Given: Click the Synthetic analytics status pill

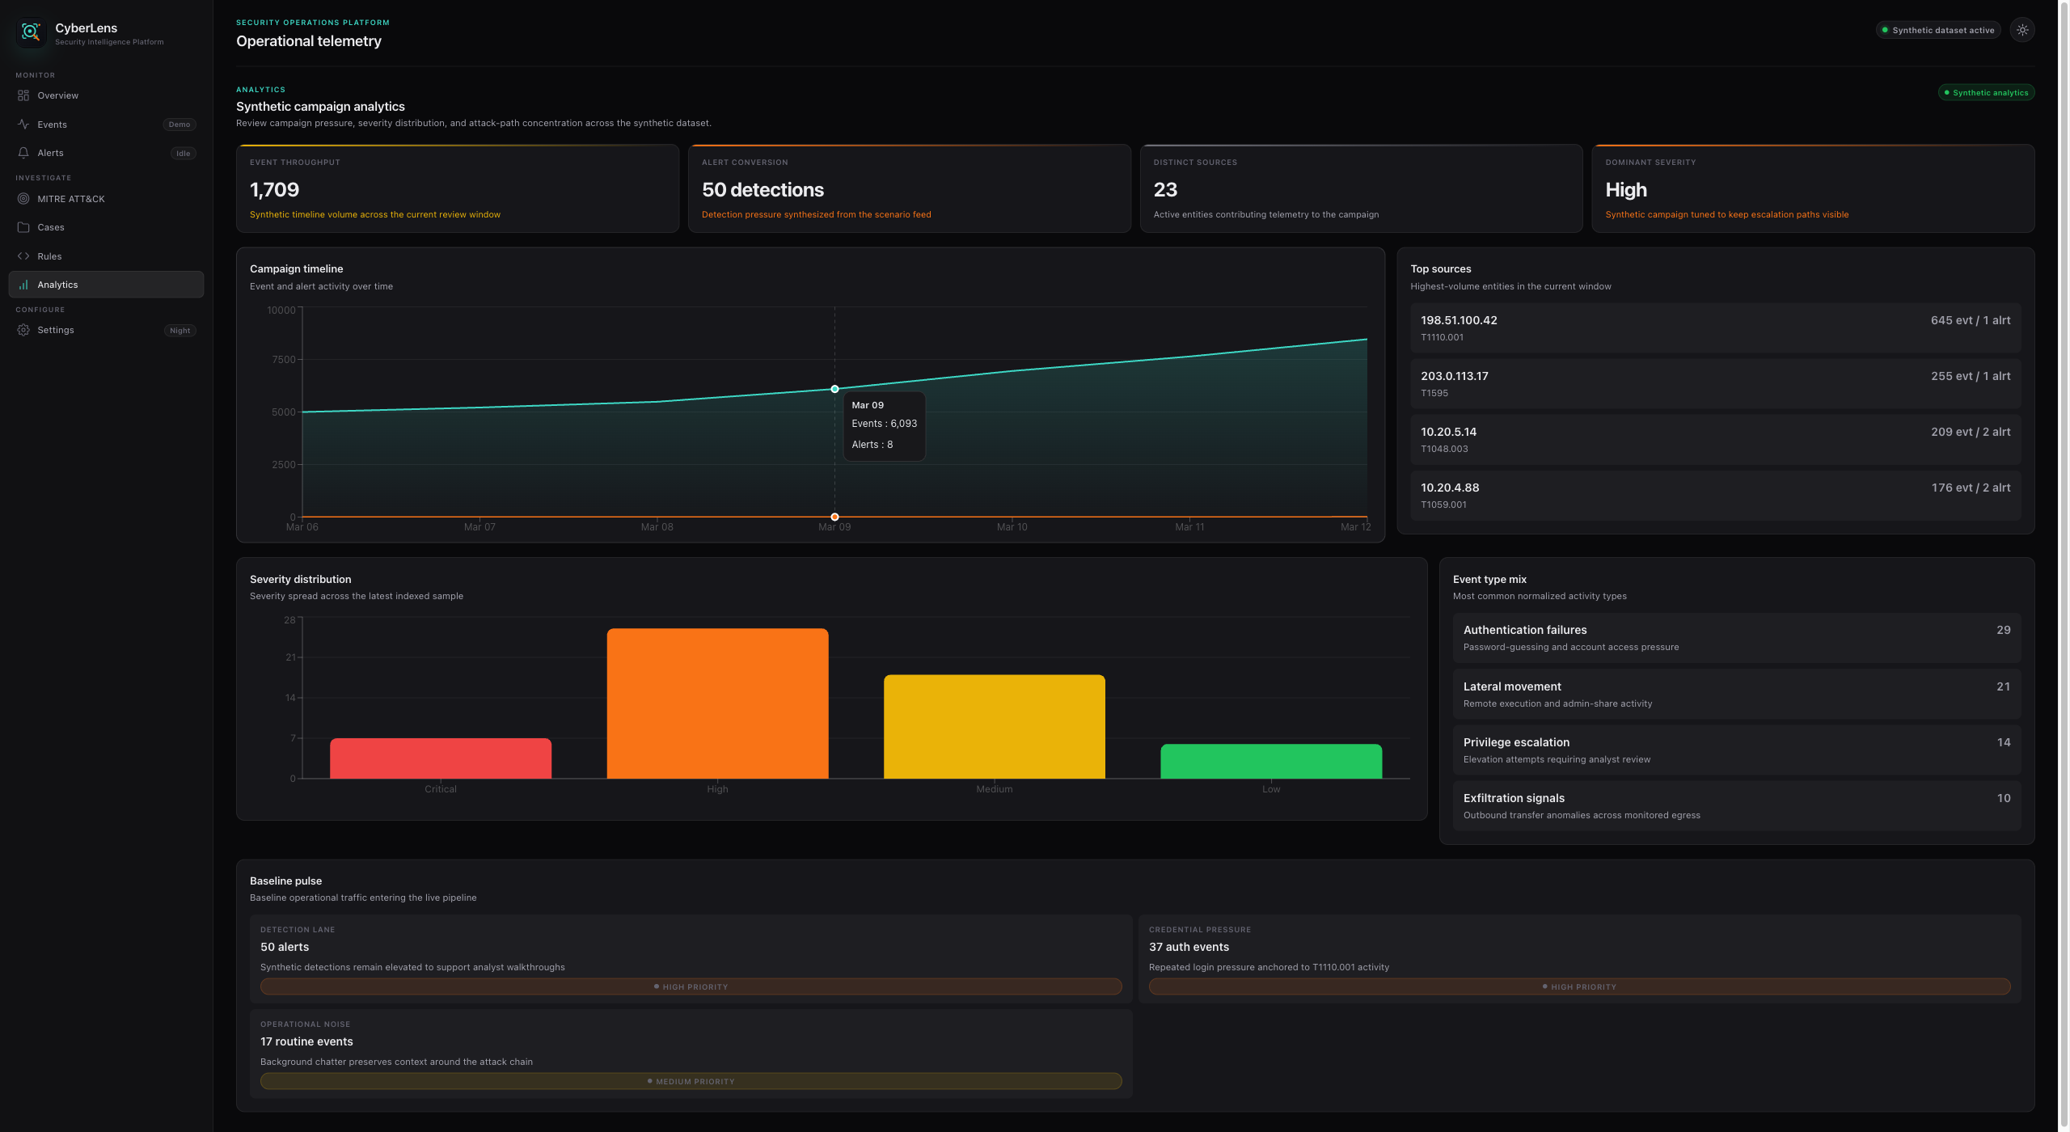Looking at the screenshot, I should 1986,93.
